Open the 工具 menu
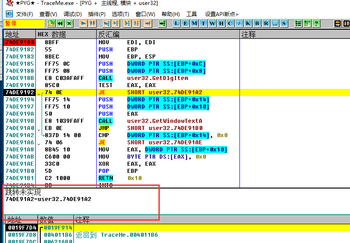350x243 pixels. click(x=192, y=14)
